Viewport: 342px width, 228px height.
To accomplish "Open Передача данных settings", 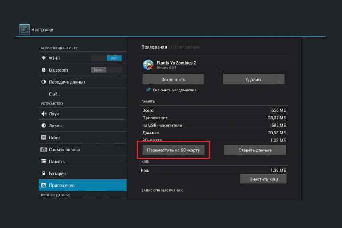I will 83,82.
